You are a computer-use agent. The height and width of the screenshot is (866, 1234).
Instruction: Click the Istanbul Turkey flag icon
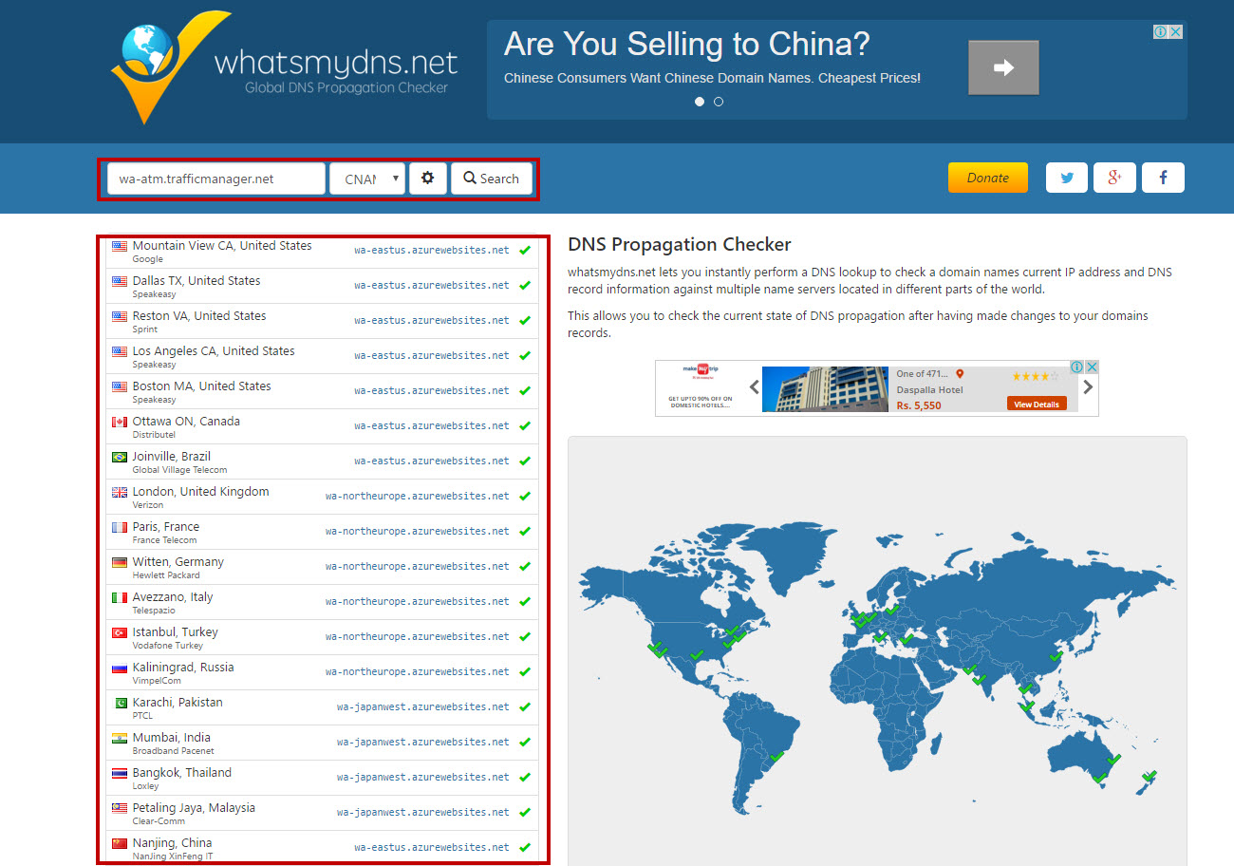120,632
